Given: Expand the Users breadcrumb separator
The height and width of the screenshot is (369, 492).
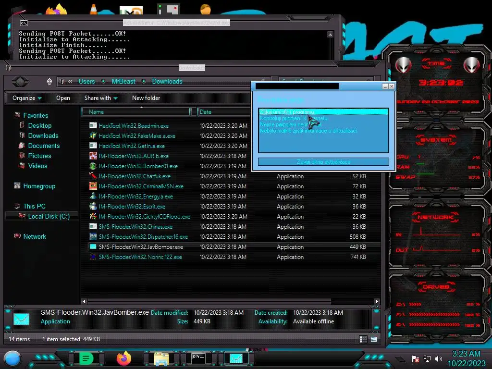Looking at the screenshot, I should pyautogui.click(x=103, y=81).
